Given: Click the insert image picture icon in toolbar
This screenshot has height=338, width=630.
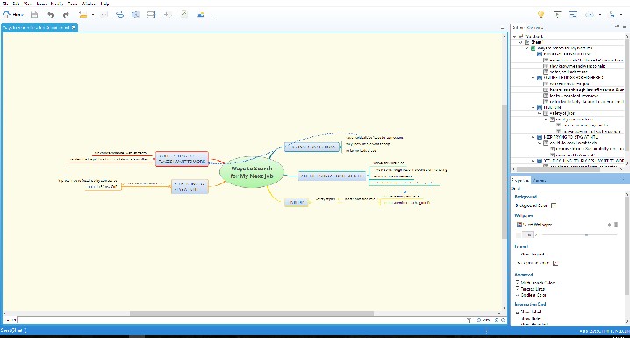Looking at the screenshot, I should coord(200,15).
